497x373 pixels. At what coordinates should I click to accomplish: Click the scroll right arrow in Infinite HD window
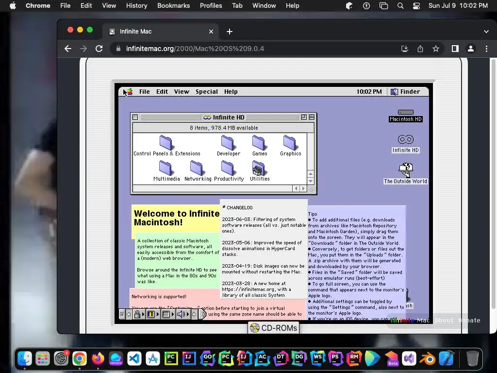pyautogui.click(x=303, y=188)
